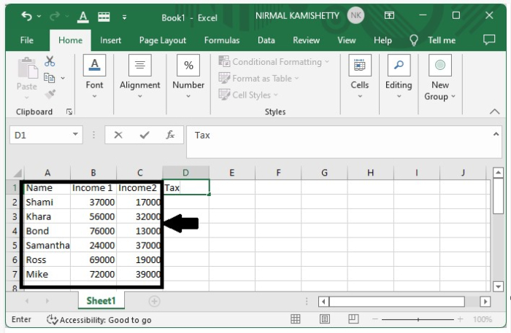511x333 pixels.
Task: Click the Cut scissors icon
Action: [50, 62]
